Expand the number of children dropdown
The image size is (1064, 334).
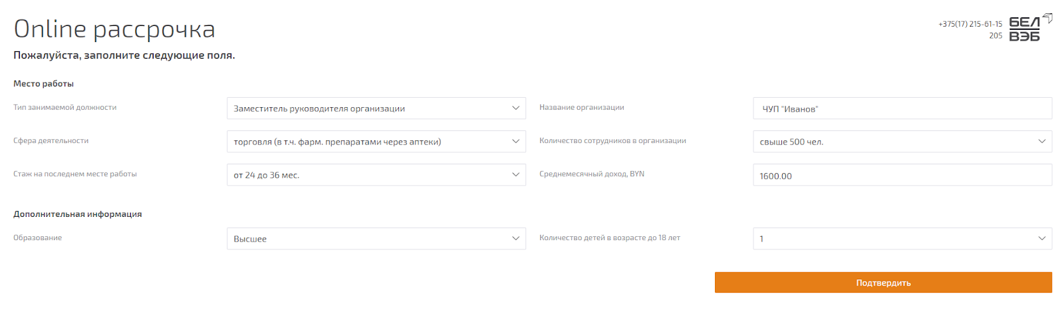click(902, 239)
